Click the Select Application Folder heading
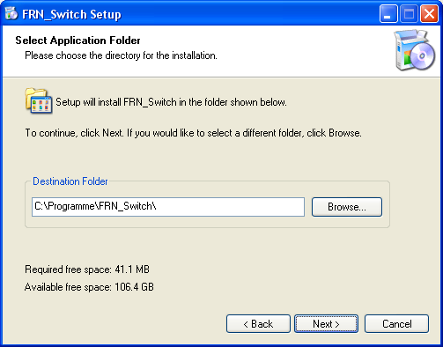 click(78, 41)
